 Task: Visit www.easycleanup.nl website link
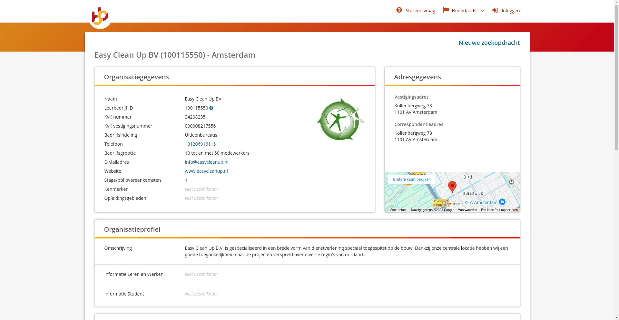click(206, 171)
